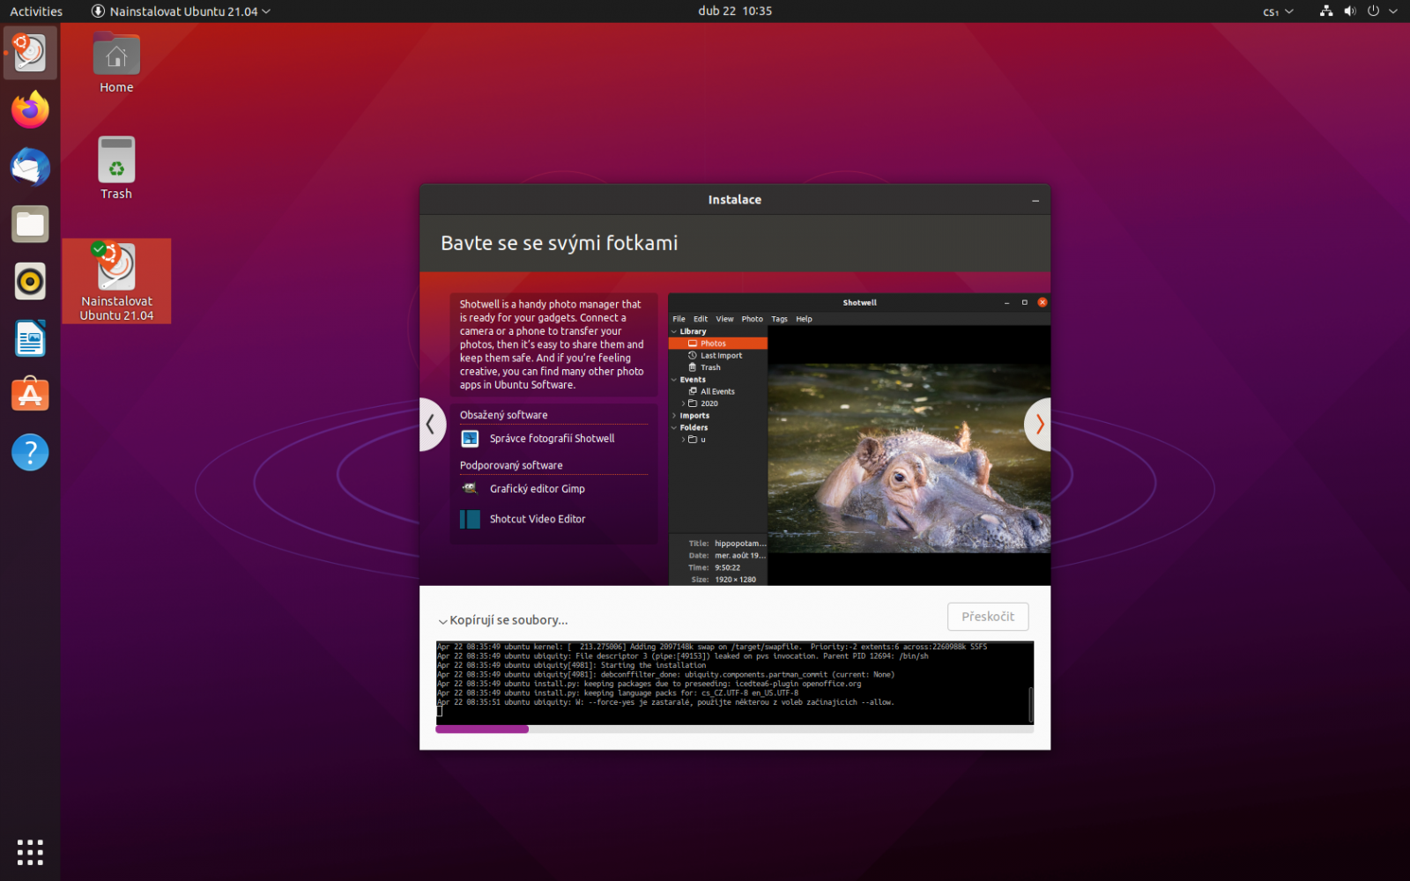This screenshot has height=881, width=1410.
Task: Collapse the Kopírují se soubory log section
Action: click(x=443, y=620)
